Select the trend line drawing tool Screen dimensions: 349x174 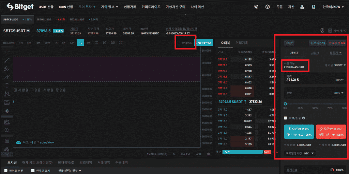click(x=7, y=60)
